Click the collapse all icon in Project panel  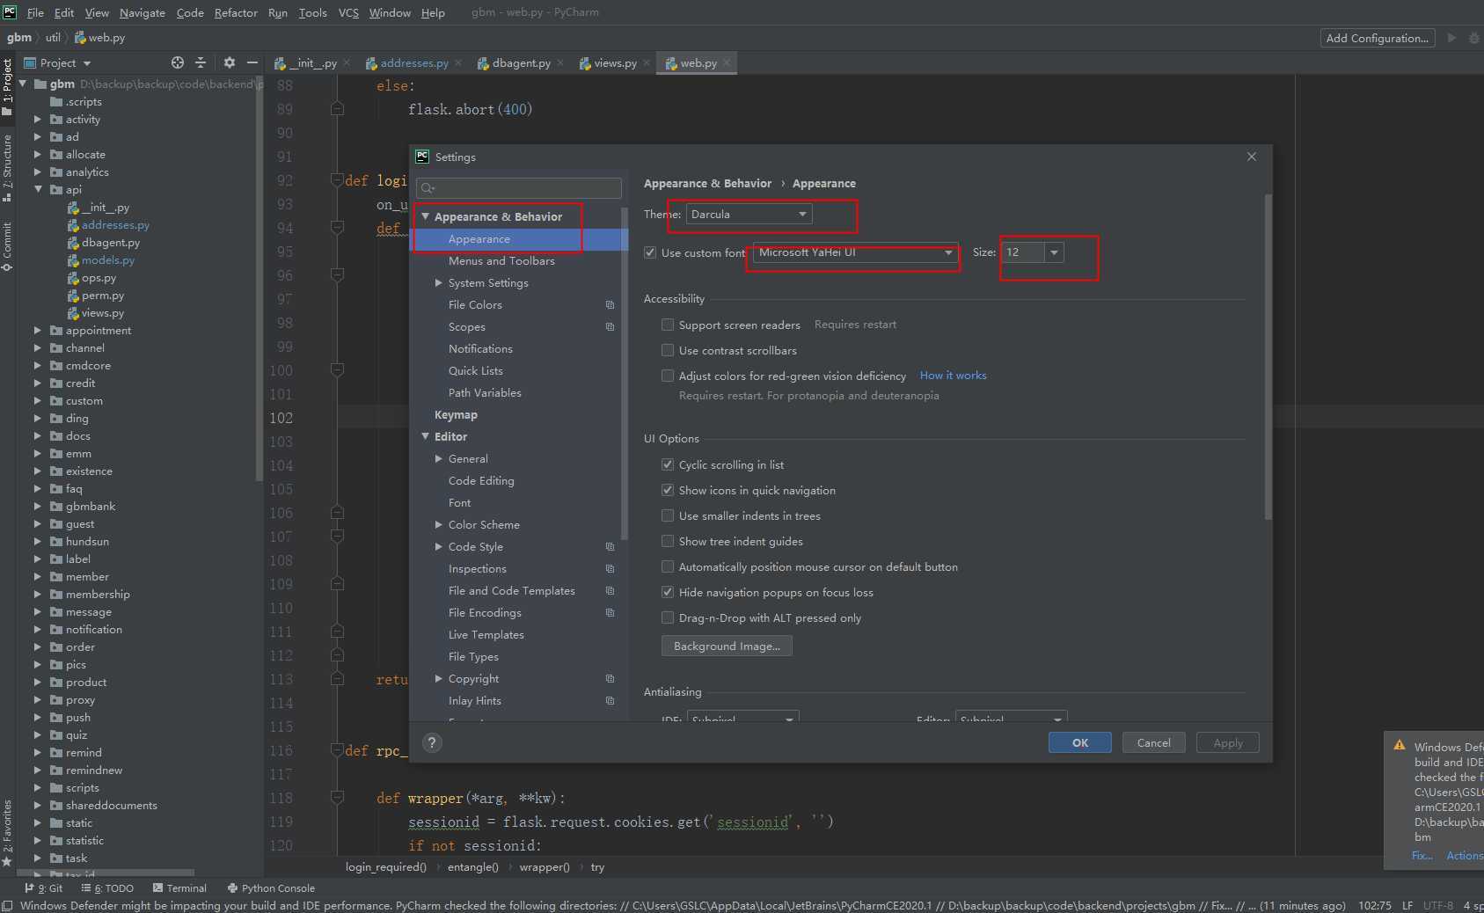pyautogui.click(x=201, y=62)
